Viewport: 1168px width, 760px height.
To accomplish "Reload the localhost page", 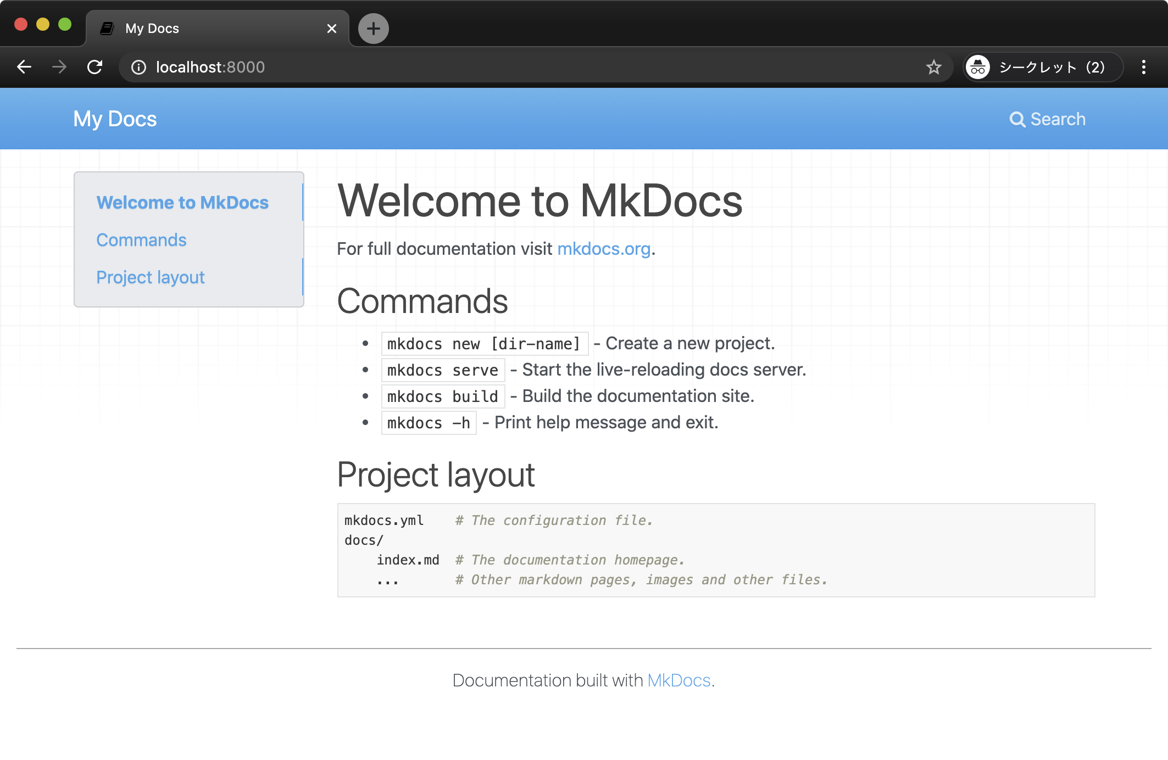I will (95, 67).
